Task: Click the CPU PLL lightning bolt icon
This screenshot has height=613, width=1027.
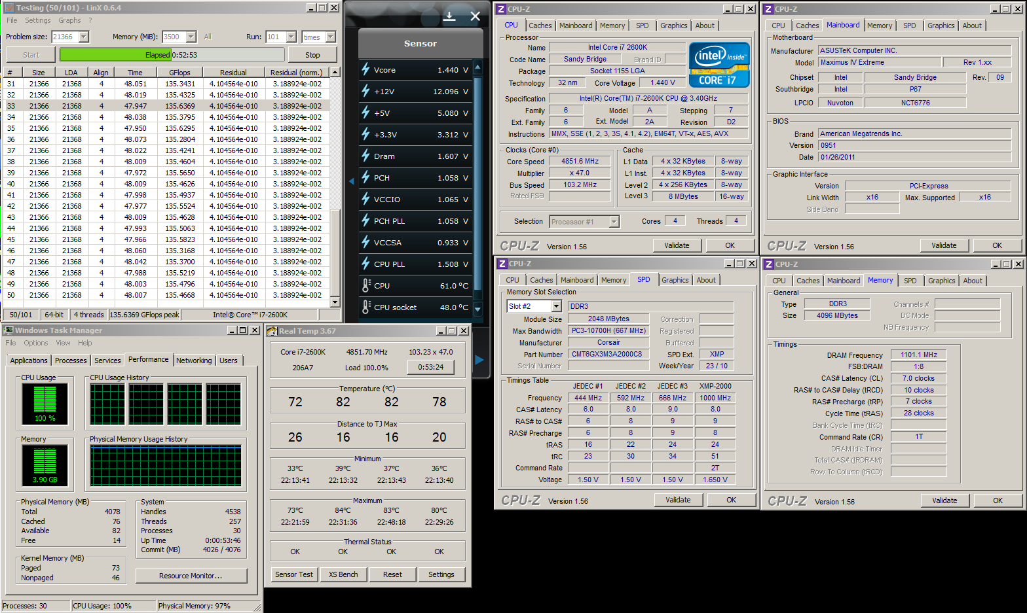Action: [365, 264]
